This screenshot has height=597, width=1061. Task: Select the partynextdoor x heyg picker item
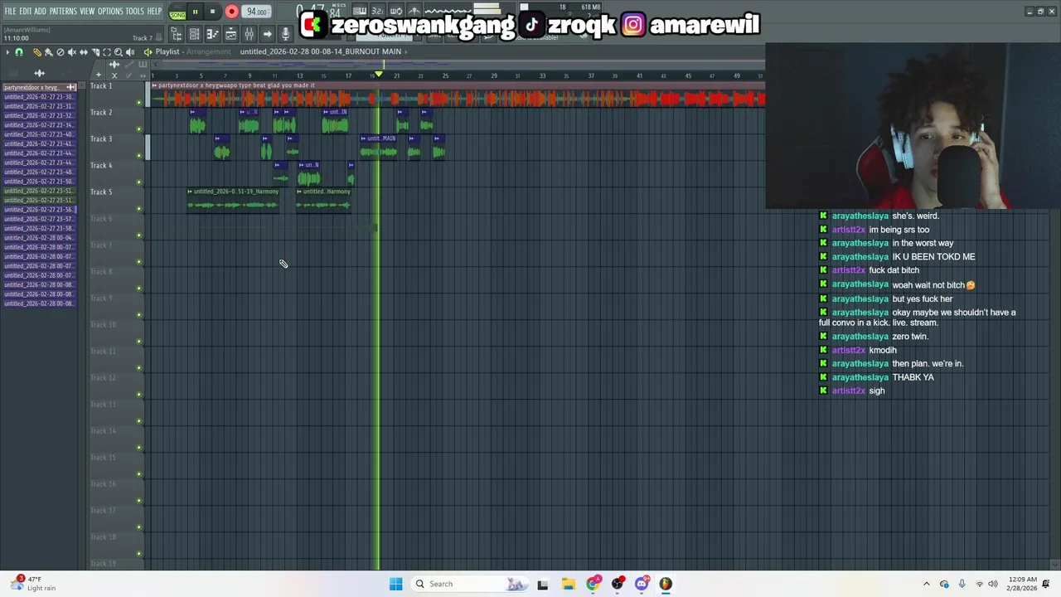pyautogui.click(x=39, y=87)
